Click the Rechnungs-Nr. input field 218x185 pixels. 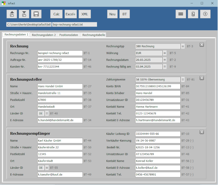pyautogui.click(x=60, y=53)
